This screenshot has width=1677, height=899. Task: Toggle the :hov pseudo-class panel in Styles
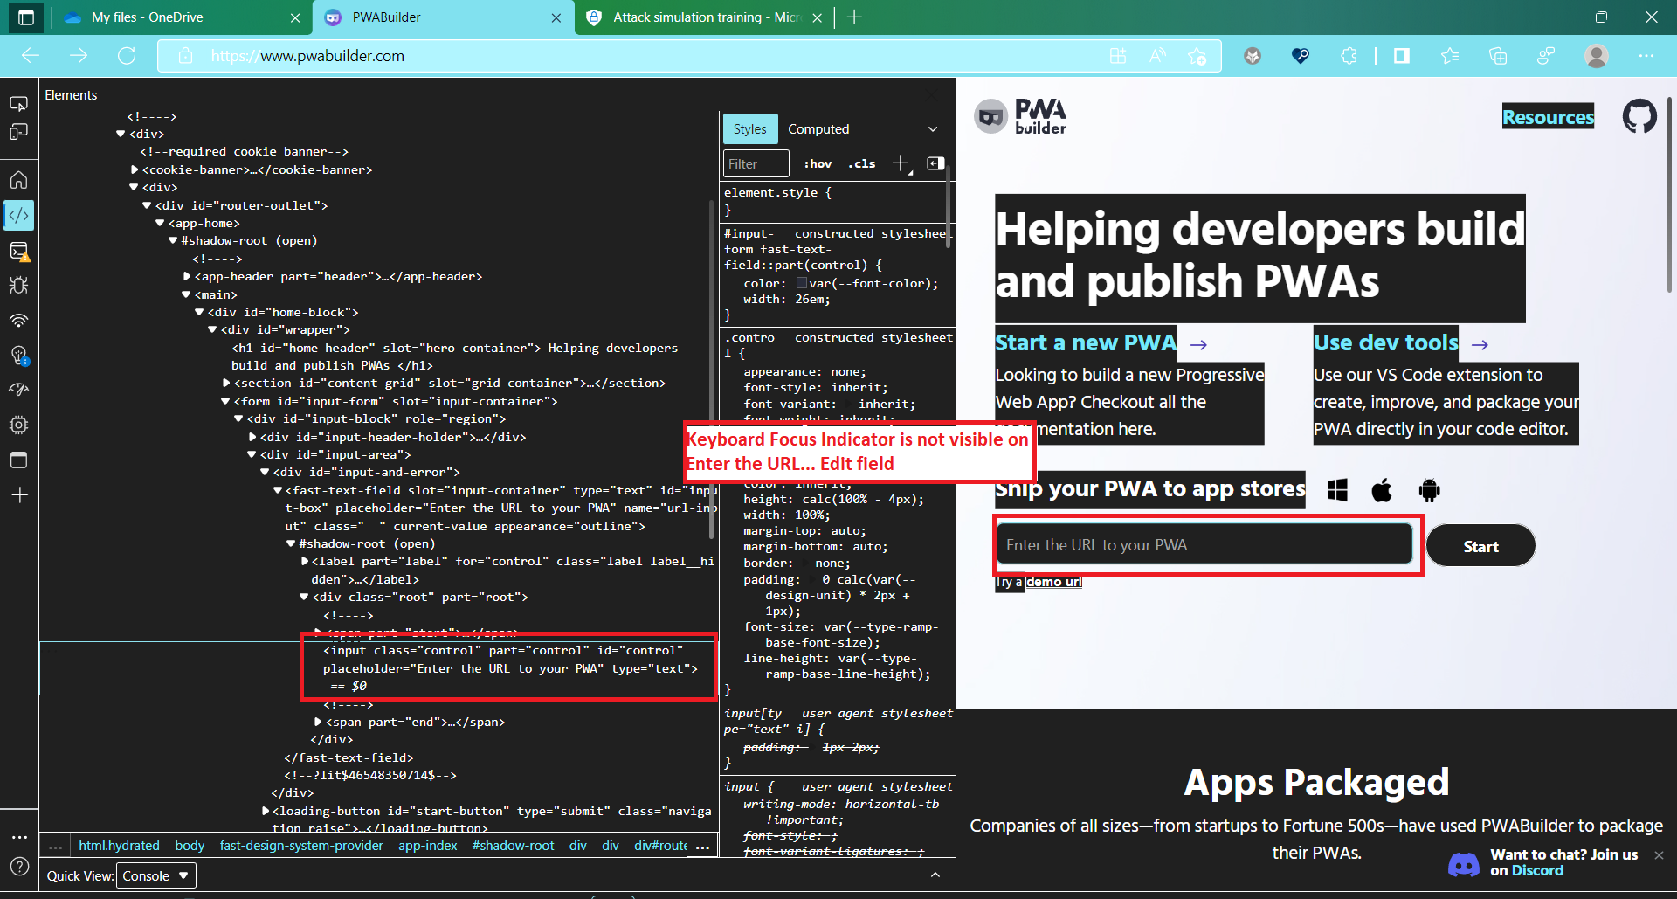(x=818, y=163)
